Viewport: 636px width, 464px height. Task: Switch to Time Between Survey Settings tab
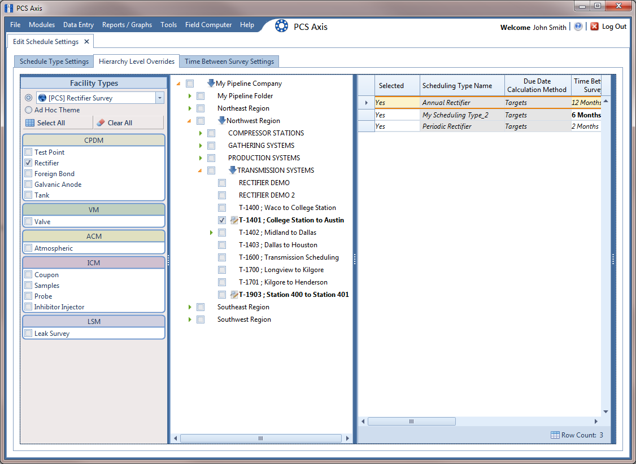pos(229,61)
